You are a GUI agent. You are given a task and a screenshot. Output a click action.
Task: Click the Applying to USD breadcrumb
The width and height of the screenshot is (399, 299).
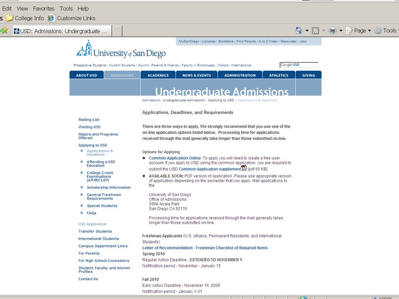coord(221,100)
